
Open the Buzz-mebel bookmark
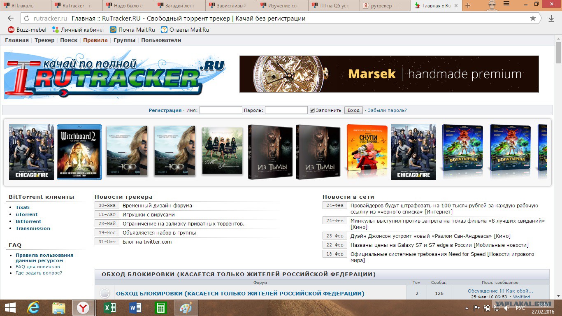(x=27, y=30)
